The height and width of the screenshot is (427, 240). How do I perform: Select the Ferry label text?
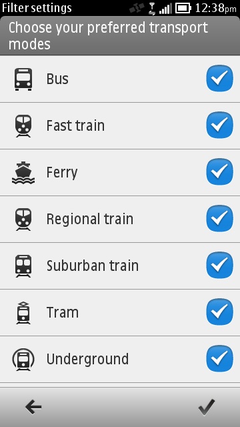[62, 173]
